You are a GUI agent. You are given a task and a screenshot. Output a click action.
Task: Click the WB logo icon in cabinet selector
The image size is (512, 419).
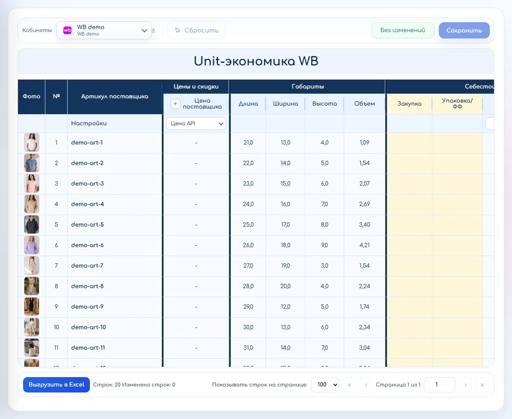pyautogui.click(x=67, y=30)
